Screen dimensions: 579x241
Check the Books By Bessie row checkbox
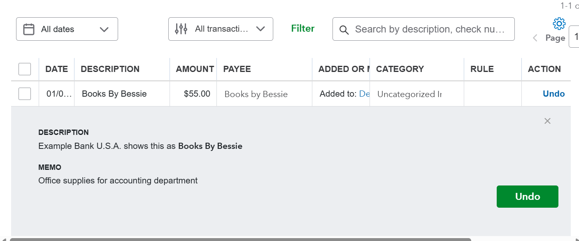point(25,94)
